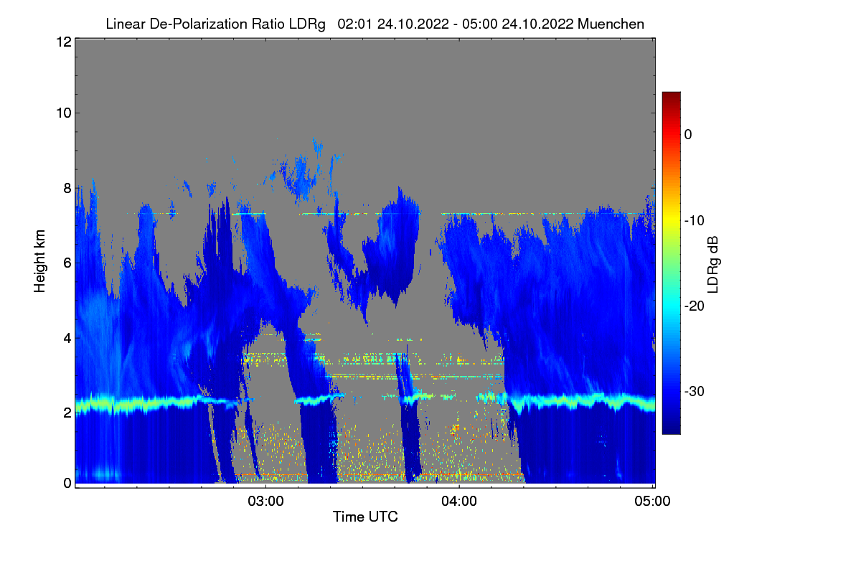Viewport: 861px width, 574px height.
Task: Click the 'Time UTC' x-axis label
Action: tap(365, 517)
